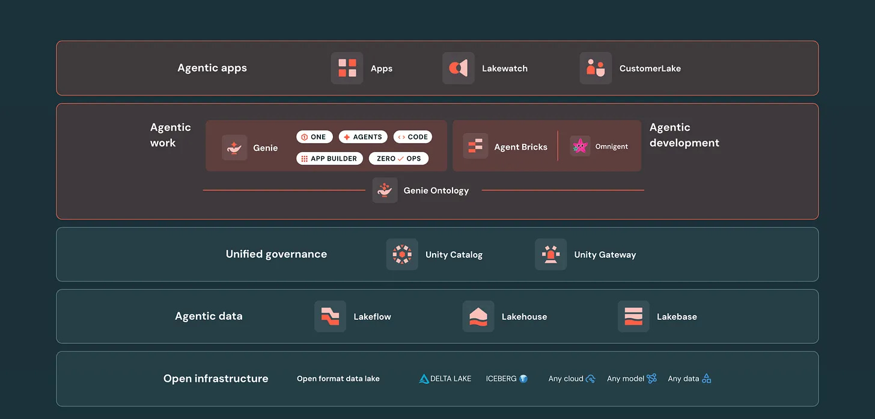Image resolution: width=875 pixels, height=419 pixels.
Task: Click the Genie label text
Action: tap(266, 148)
